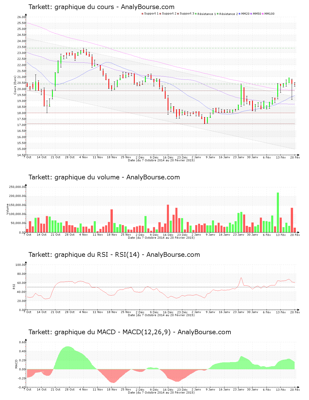The width and height of the screenshot is (309, 400).
Task: Click the MM20 blue legend square
Action: point(240,14)
